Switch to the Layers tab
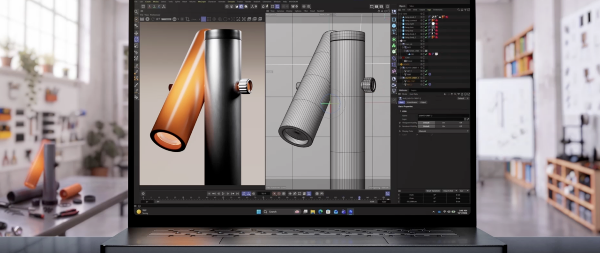The height and width of the screenshot is (253, 600). [413, 90]
